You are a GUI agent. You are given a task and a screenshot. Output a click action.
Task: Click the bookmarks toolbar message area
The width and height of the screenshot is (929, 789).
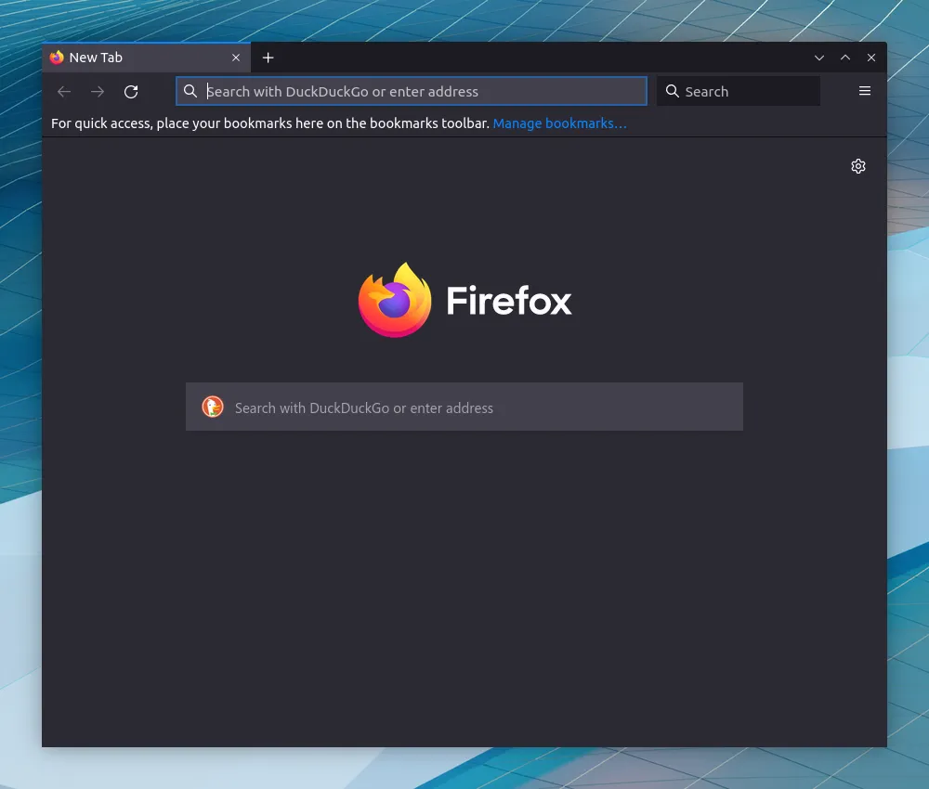pyautogui.click(x=269, y=123)
